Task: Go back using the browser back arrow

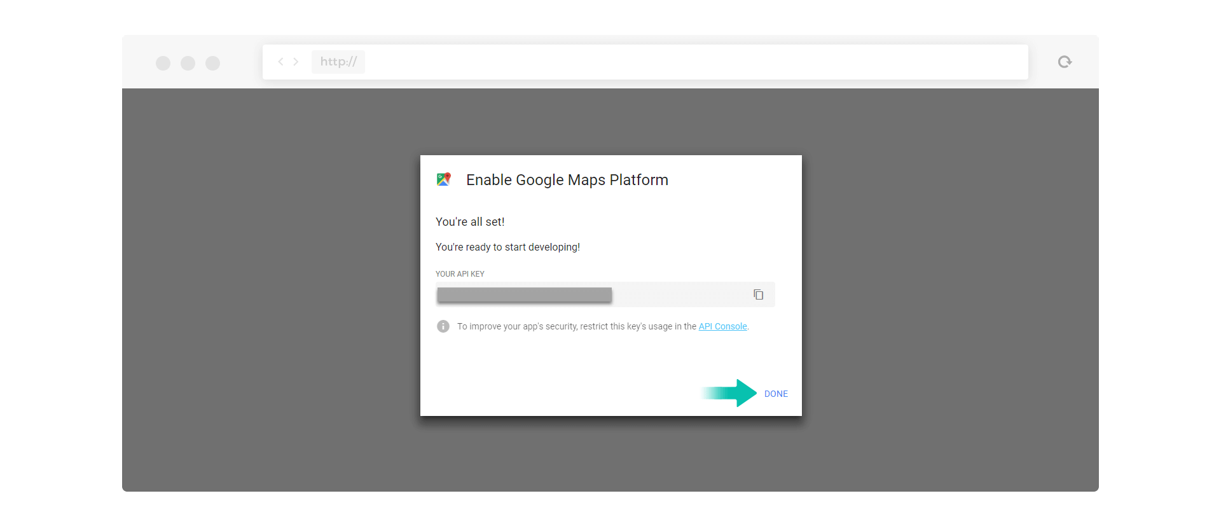Action: 280,62
